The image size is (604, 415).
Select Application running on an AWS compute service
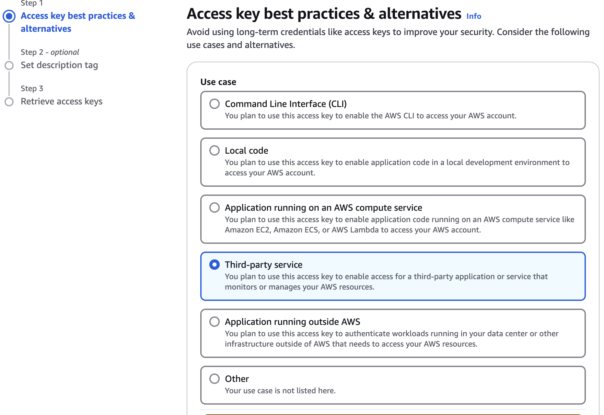coord(215,207)
